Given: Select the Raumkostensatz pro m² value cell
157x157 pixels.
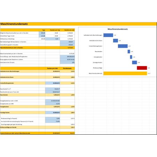Looking at the screenshot, I should click(x=53, y=92).
